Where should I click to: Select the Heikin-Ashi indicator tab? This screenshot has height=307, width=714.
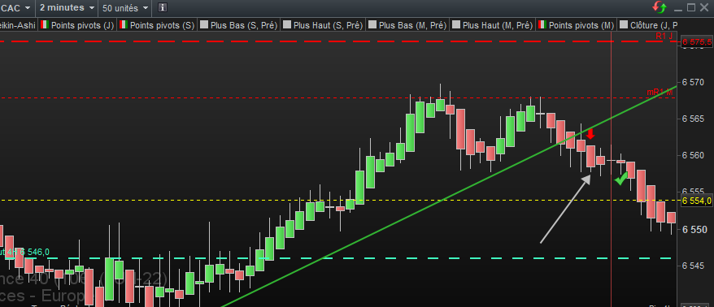pyautogui.click(x=18, y=25)
